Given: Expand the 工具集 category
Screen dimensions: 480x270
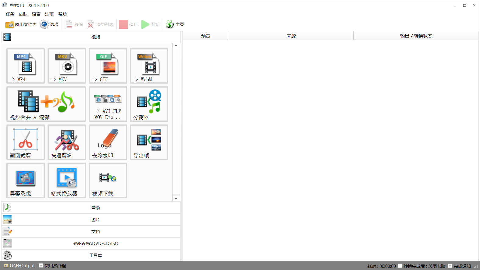Looking at the screenshot, I should pyautogui.click(x=91, y=255).
